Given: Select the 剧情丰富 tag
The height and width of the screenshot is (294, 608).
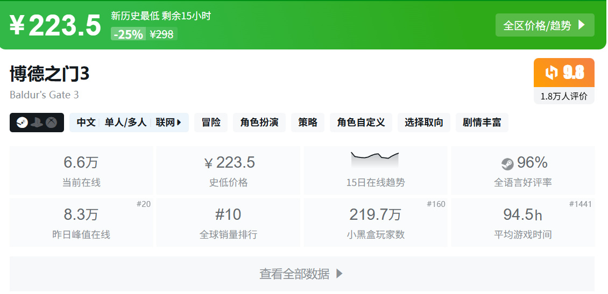Looking at the screenshot, I should point(482,123).
